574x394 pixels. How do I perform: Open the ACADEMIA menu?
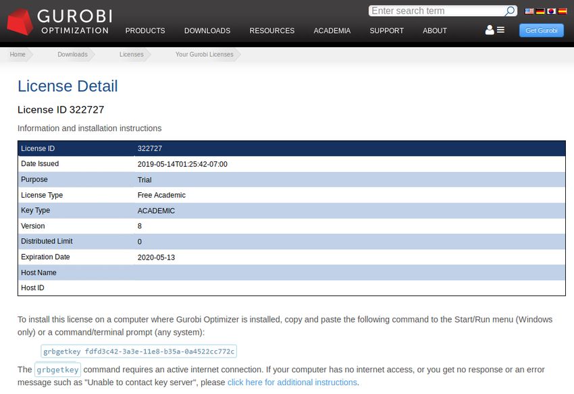coord(332,31)
